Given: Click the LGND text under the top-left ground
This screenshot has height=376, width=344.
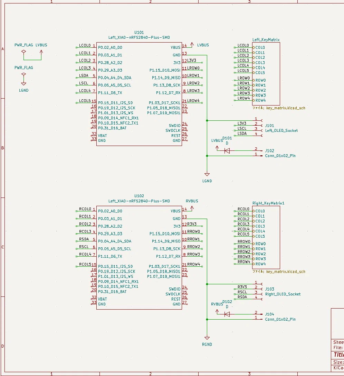Looking at the screenshot, I should [24, 90].
